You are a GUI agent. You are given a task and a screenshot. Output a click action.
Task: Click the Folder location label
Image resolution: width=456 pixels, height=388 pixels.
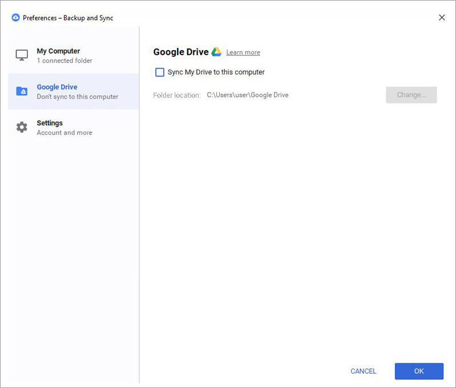click(x=177, y=95)
